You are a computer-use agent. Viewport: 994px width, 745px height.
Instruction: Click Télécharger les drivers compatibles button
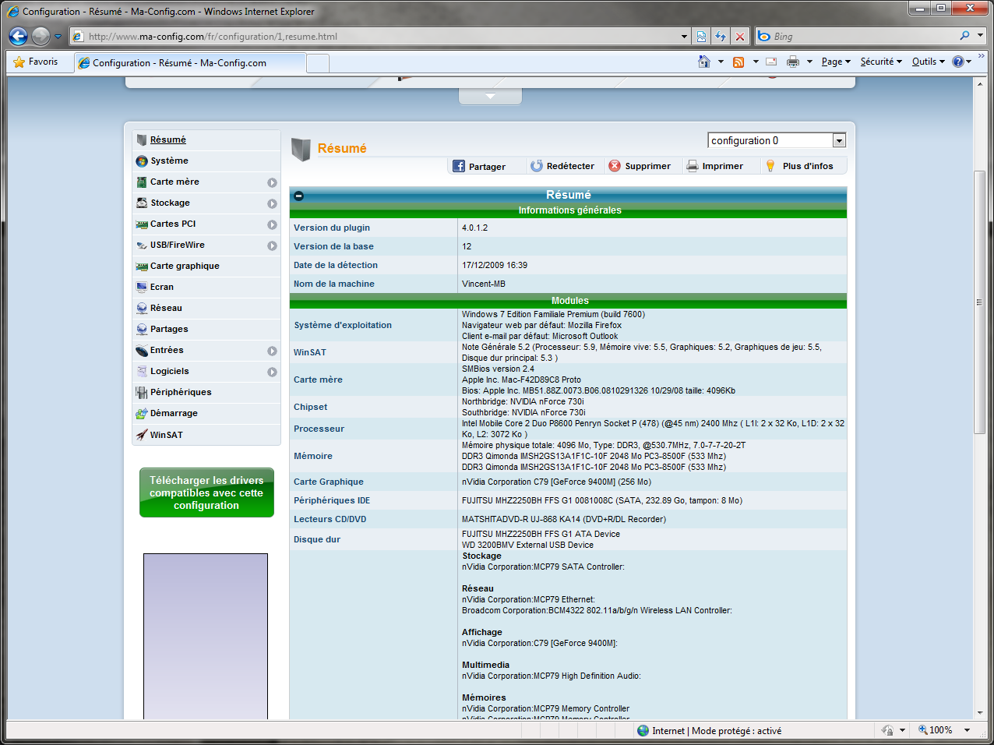(206, 493)
